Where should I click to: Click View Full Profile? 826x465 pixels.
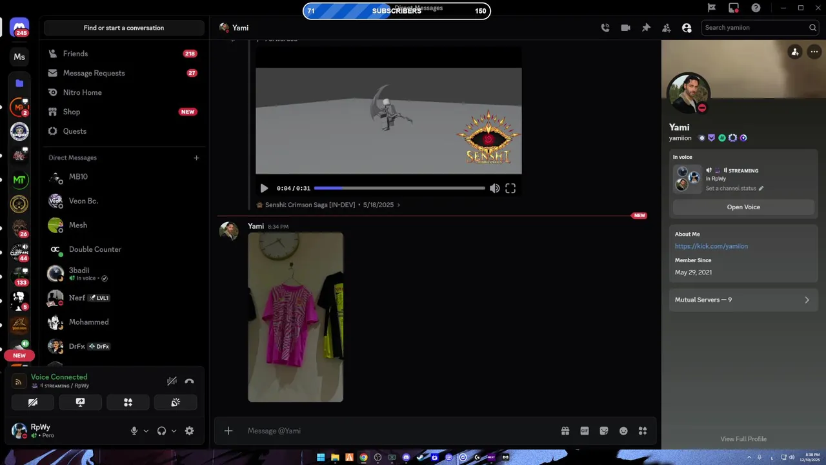pos(743,439)
